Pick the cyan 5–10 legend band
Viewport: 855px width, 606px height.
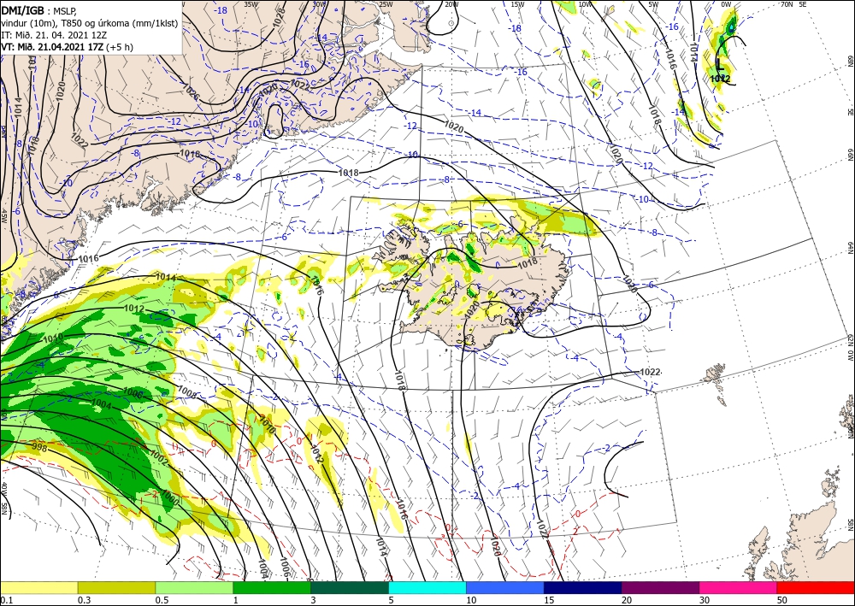[x=427, y=587]
